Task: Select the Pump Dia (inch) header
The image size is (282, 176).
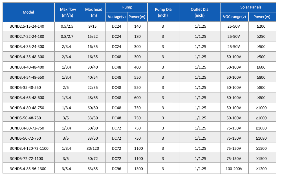Action: (x=163, y=12)
